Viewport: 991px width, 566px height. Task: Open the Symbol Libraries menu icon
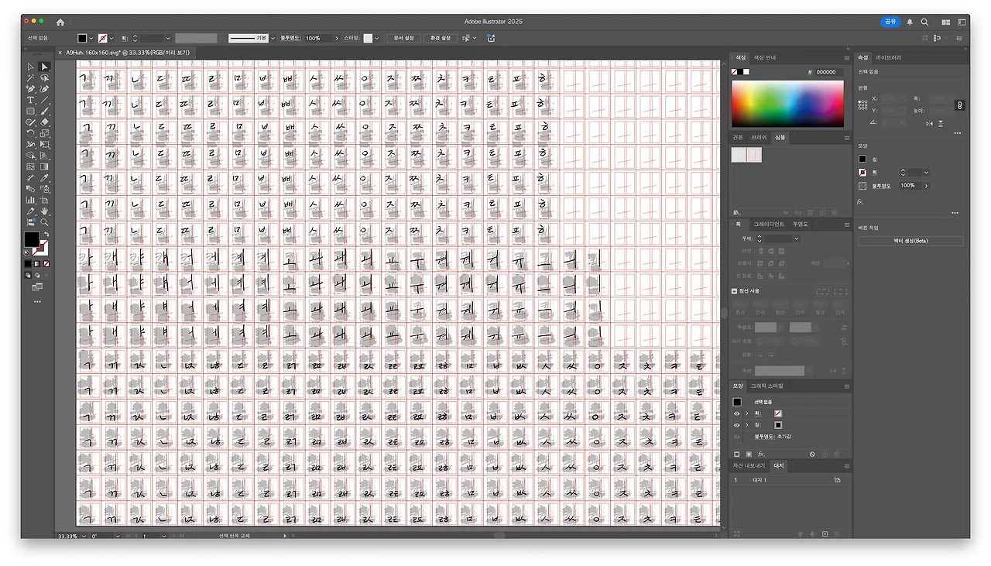coord(736,213)
